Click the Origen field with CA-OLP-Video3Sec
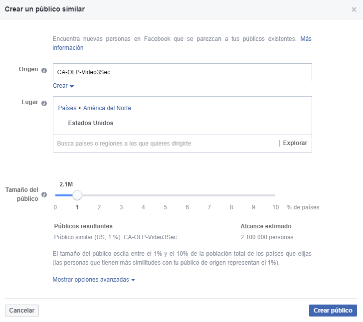This screenshot has height=322, width=363. tap(182, 72)
